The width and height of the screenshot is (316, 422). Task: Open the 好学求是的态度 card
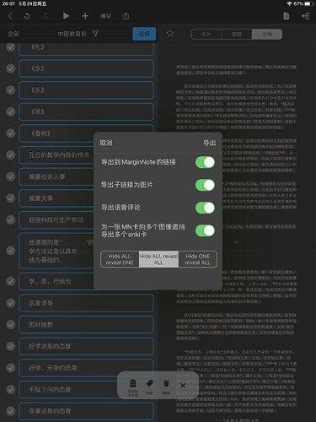86,346
